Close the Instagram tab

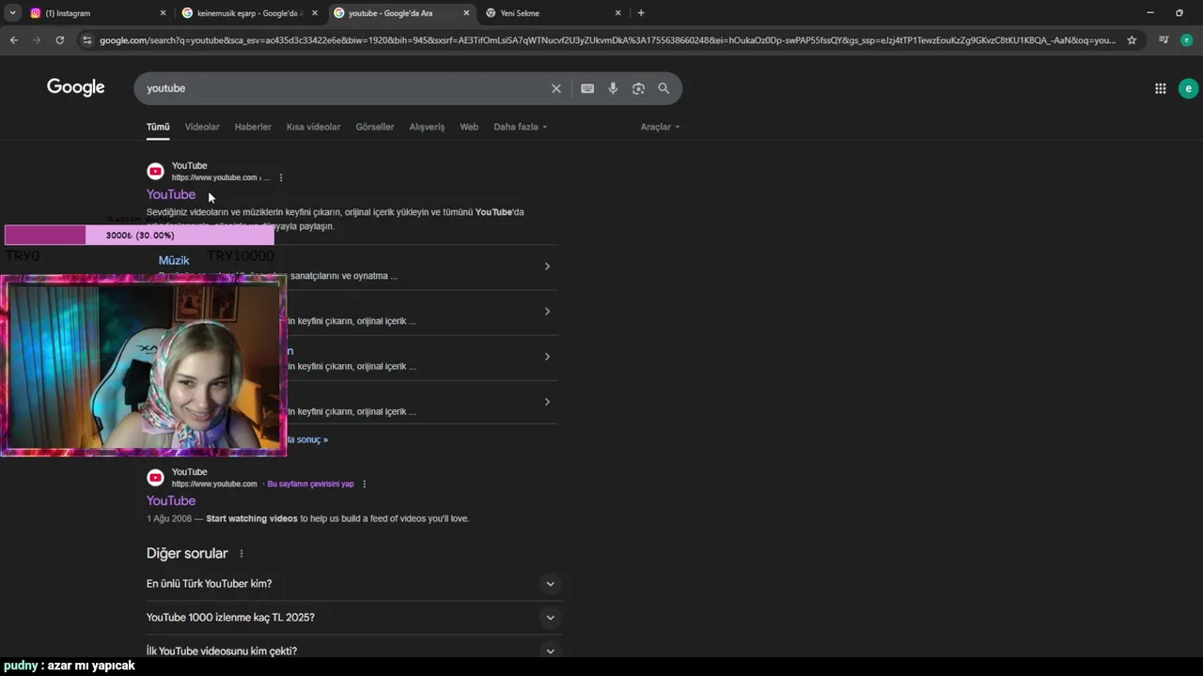pos(163,13)
